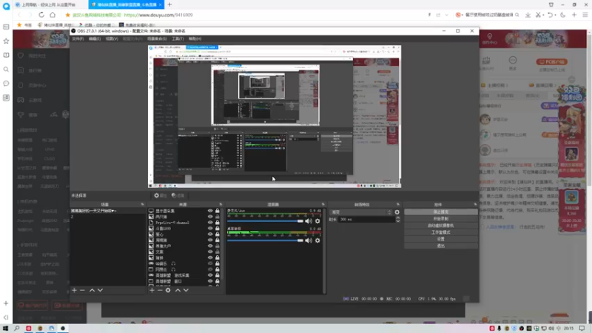Click undock icon on Scenes panel header
The image size is (592, 333).
pyautogui.click(x=142, y=204)
